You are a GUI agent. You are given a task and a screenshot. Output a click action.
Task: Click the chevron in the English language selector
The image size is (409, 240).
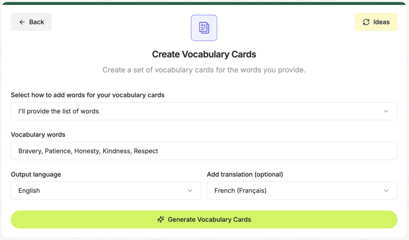(190, 191)
